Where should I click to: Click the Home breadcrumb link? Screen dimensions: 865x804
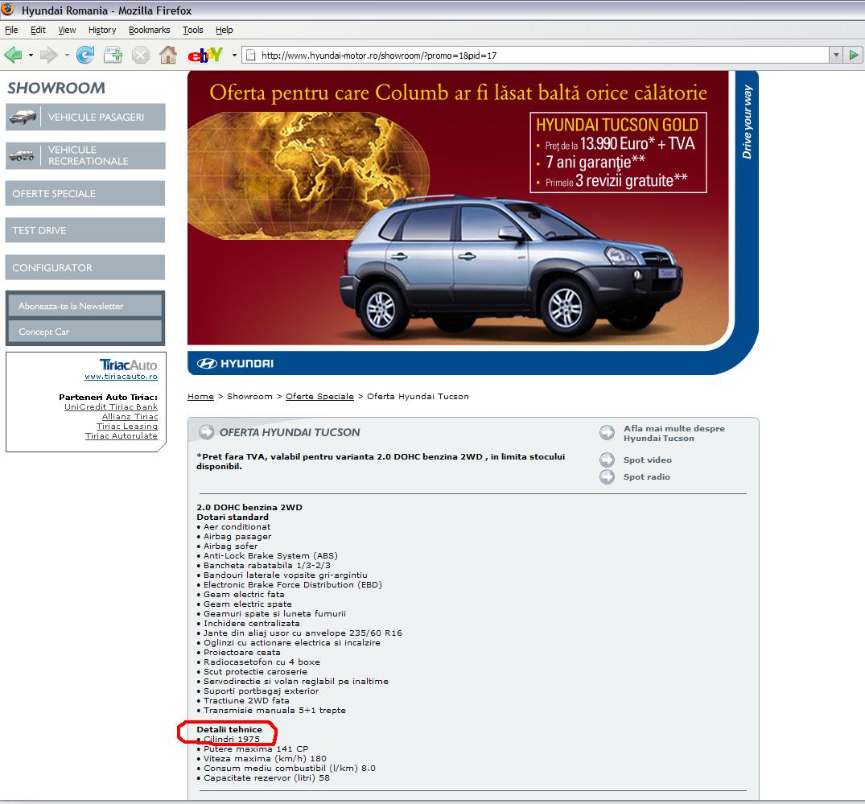[200, 397]
